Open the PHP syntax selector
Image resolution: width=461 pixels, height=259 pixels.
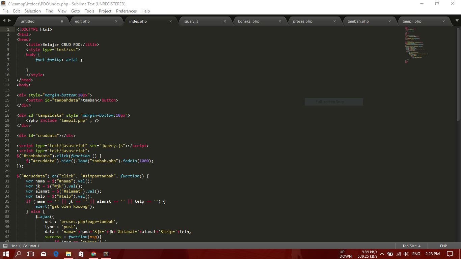(x=443, y=246)
